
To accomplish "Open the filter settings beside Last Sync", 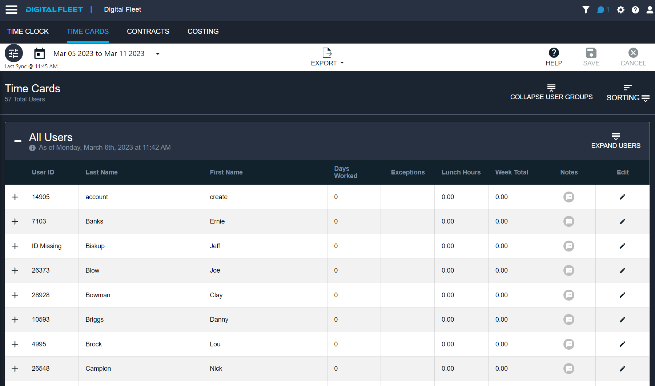I will [13, 53].
